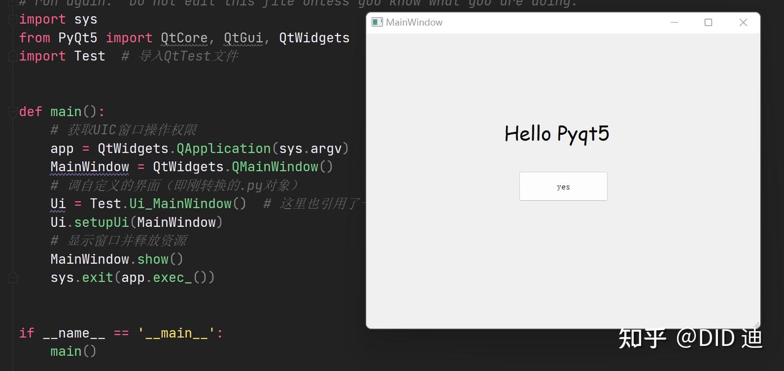This screenshot has height=371, width=784.
Task: Click the yes button in MainWindow
Action: click(x=563, y=186)
